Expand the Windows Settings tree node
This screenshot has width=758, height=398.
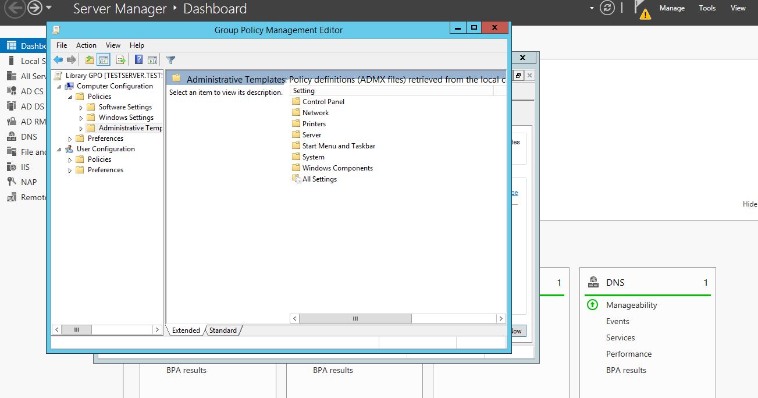pos(81,118)
